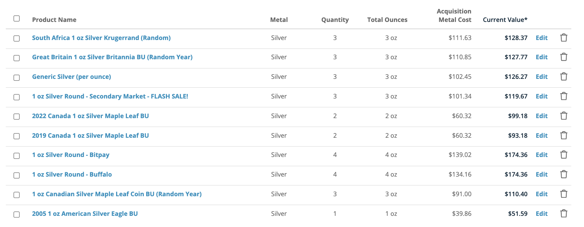Click trash icon for Great Britain Britannia row
Viewport: 584px width, 227px height.
564,57
